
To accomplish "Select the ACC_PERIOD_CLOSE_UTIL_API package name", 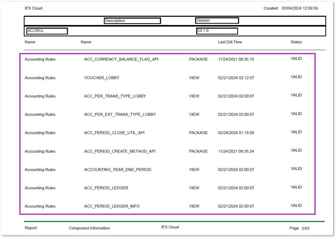I will tap(114, 133).
